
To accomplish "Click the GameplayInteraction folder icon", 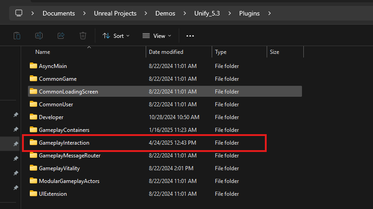I will point(33,143).
